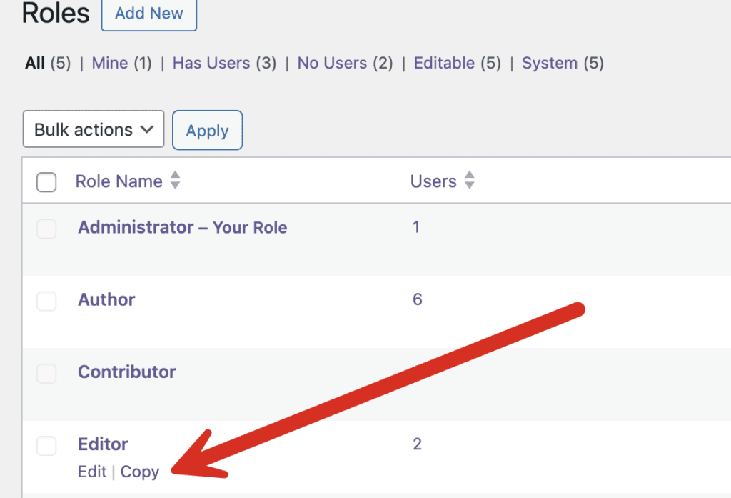
Task: Open the Bulk actions dropdown
Action: coord(93,130)
